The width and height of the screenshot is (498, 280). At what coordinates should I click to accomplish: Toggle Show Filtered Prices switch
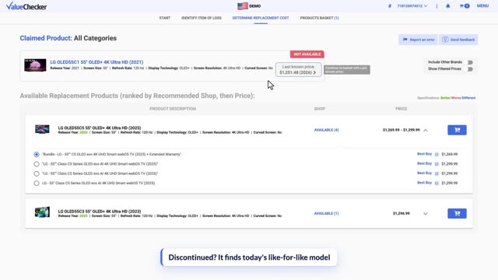tap(470, 69)
